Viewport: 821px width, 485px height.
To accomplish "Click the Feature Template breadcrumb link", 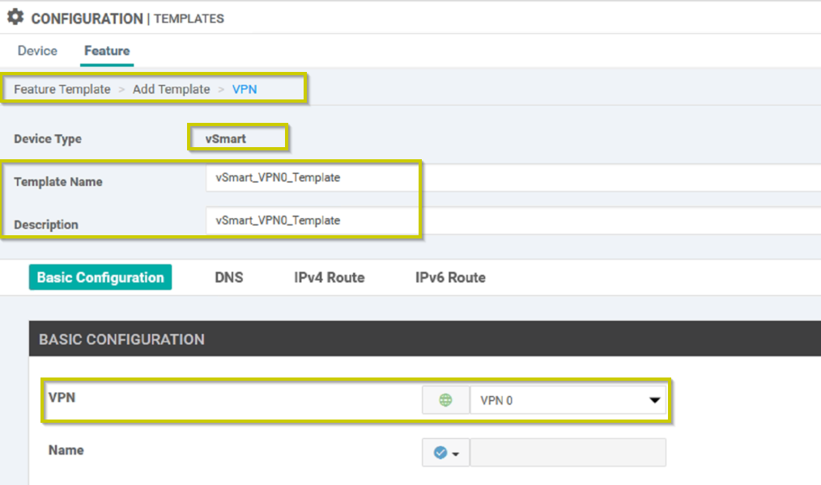I will (62, 90).
